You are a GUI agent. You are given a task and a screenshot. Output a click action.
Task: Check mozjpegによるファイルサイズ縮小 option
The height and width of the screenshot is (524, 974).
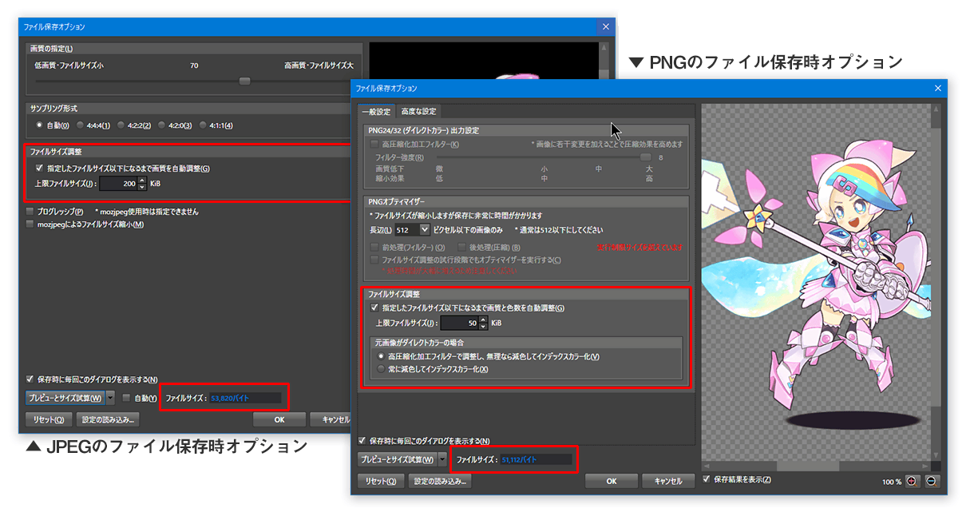30,224
